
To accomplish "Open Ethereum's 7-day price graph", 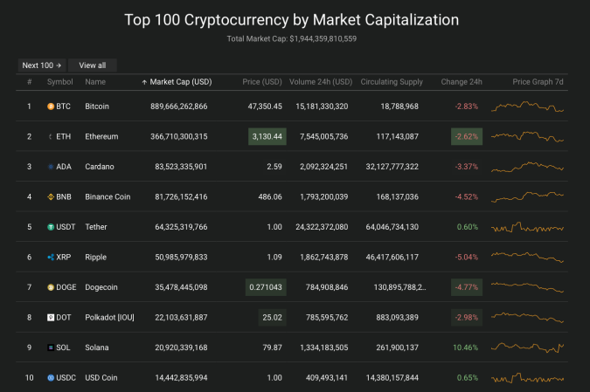I will 527,136.
